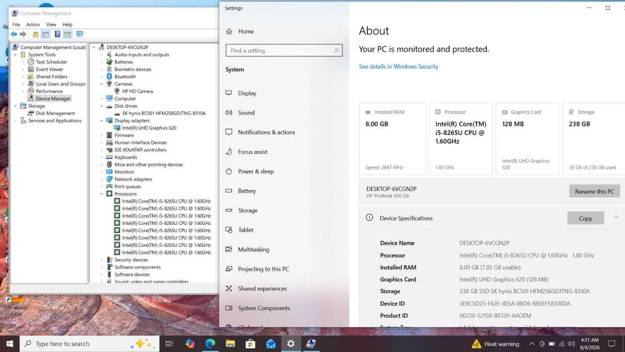
Task: Collapse the System Tools tree node
Action: coord(15,54)
